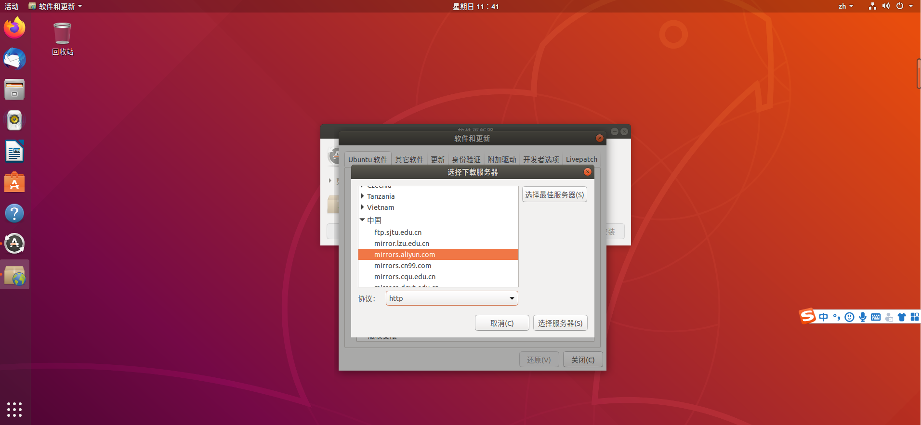
Task: Open Firefox from the dock
Action: click(x=14, y=28)
